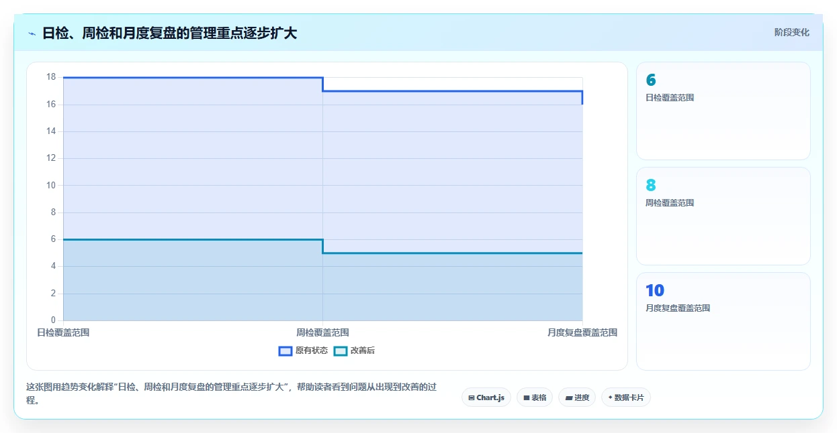This screenshot has height=433, width=837.
Task: Click the title 日检、周检和月度复盘的管理重点逐步扩大
Action: point(169,33)
